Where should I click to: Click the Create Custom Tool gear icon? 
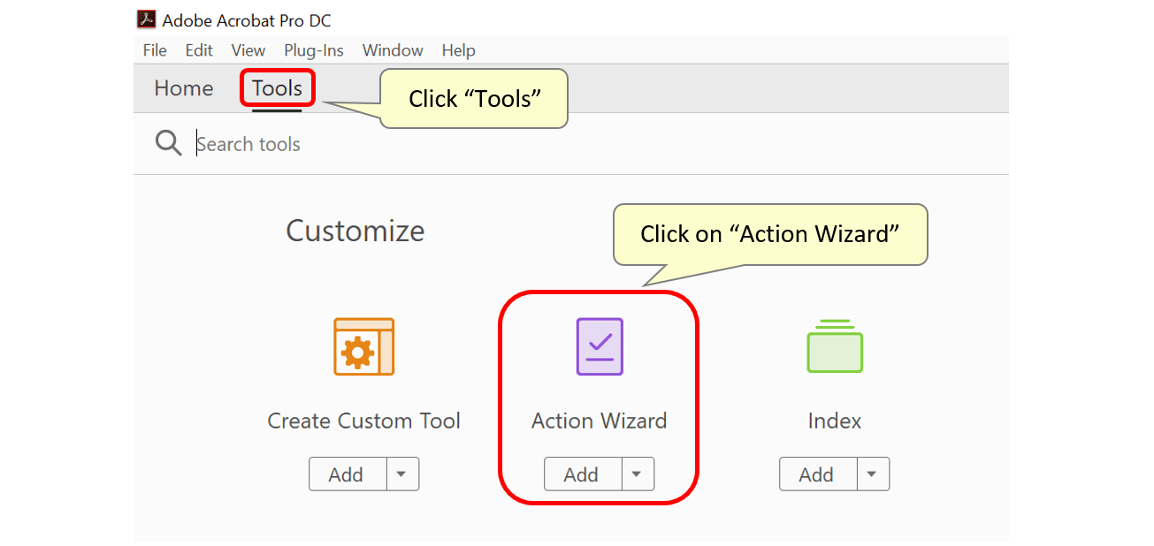[363, 346]
